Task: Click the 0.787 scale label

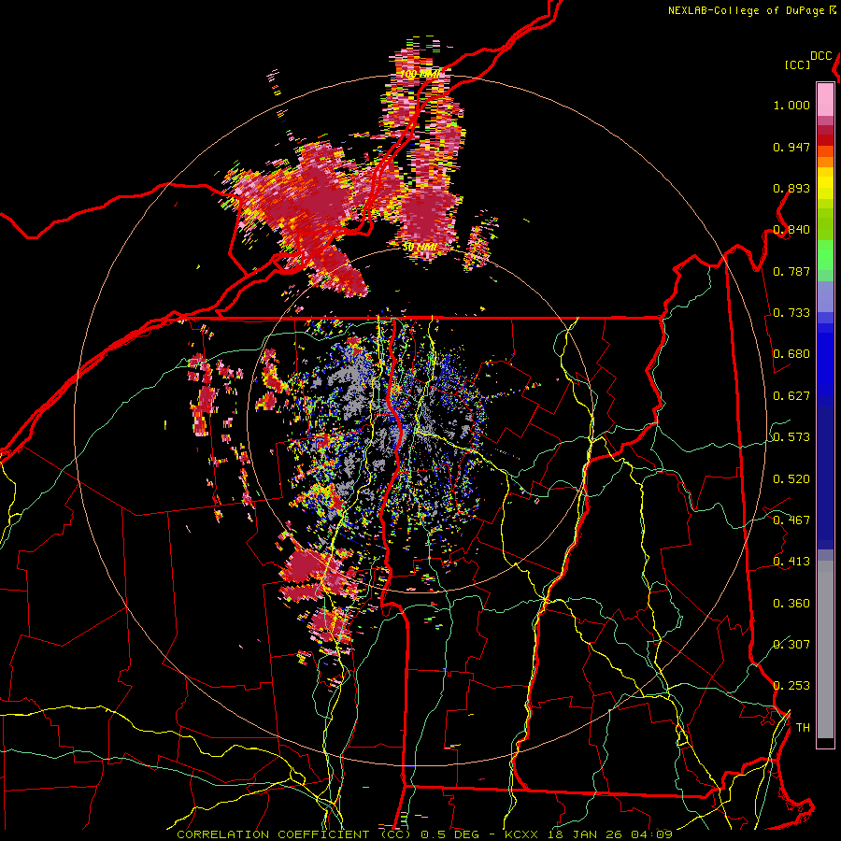Action: pos(791,271)
